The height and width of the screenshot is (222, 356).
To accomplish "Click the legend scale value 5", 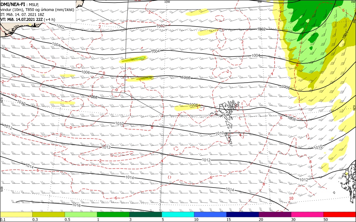I will point(163,220).
